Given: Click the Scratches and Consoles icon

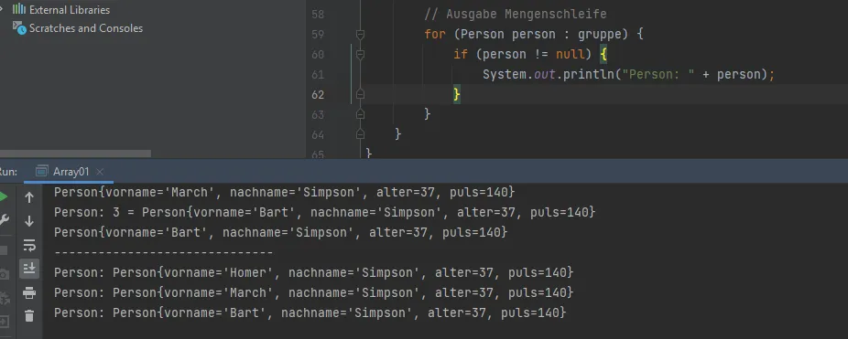Looking at the screenshot, I should pyautogui.click(x=19, y=28).
